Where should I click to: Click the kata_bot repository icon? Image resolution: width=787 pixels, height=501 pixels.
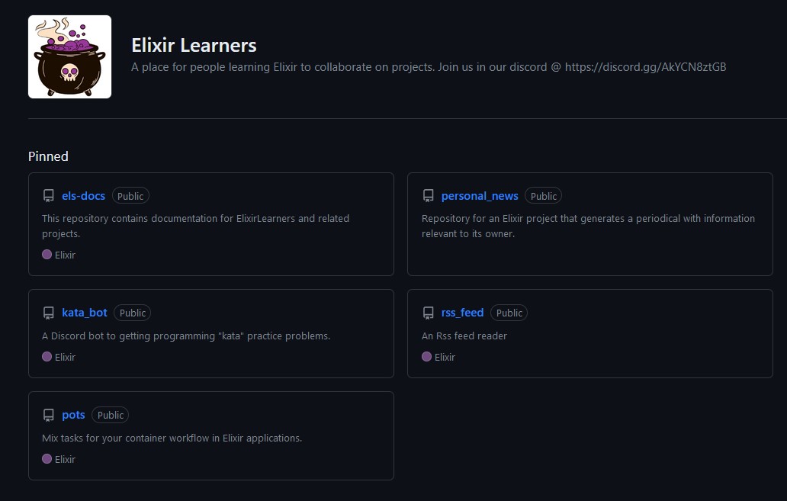pyautogui.click(x=49, y=313)
